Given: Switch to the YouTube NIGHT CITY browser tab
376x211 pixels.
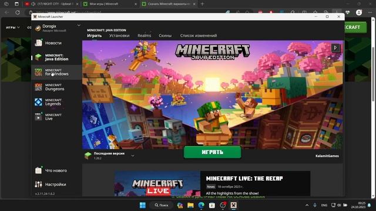Looking at the screenshot, I should coord(51,4).
